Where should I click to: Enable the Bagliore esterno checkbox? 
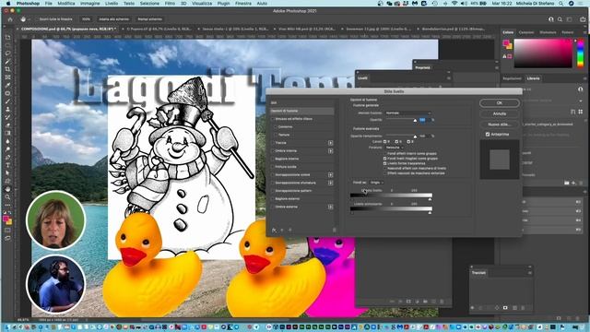[x=273, y=199]
